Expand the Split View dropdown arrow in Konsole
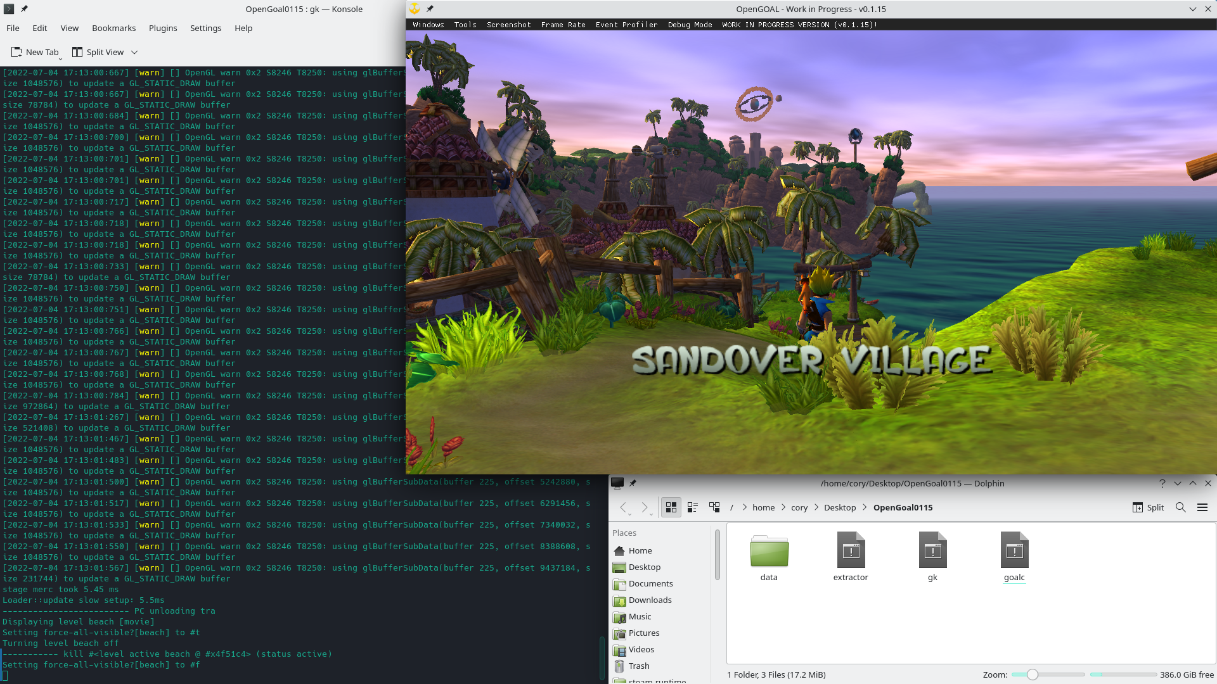 click(x=134, y=53)
